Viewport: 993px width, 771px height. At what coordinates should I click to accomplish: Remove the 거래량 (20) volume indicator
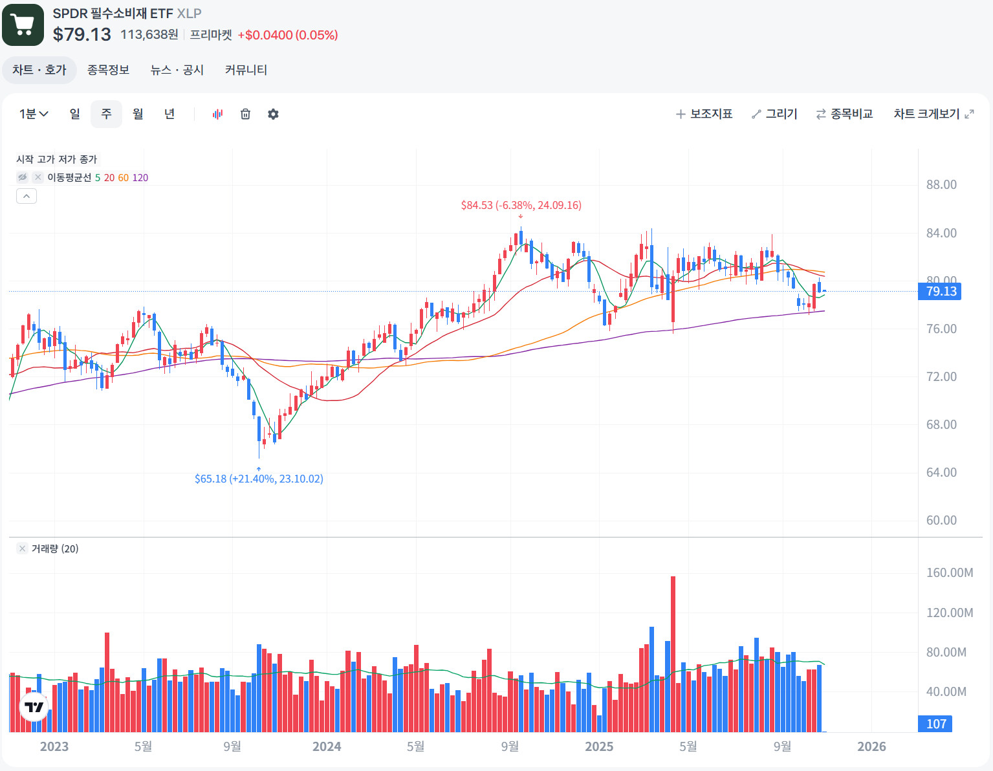[x=23, y=548]
